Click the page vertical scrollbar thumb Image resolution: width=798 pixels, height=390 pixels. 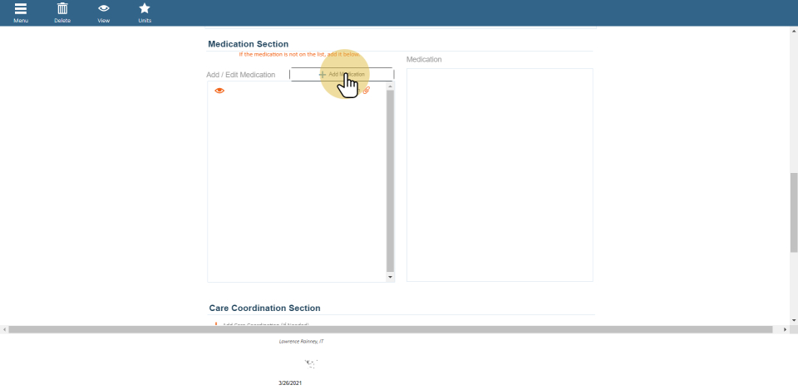tap(793, 212)
